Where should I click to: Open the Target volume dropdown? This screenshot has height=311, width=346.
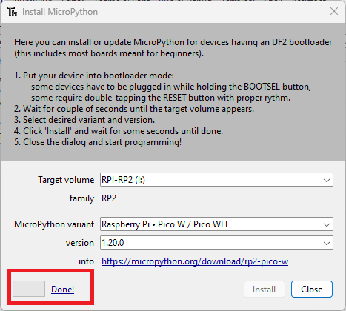(216, 180)
